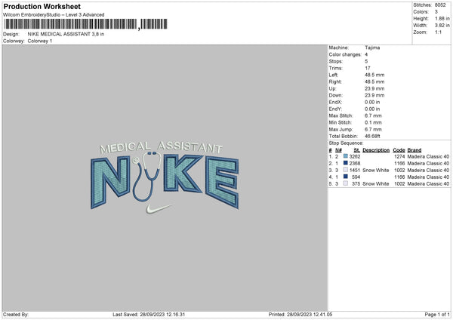Click the Tajima machine value
This screenshot has width=453, height=320.
pos(373,47)
